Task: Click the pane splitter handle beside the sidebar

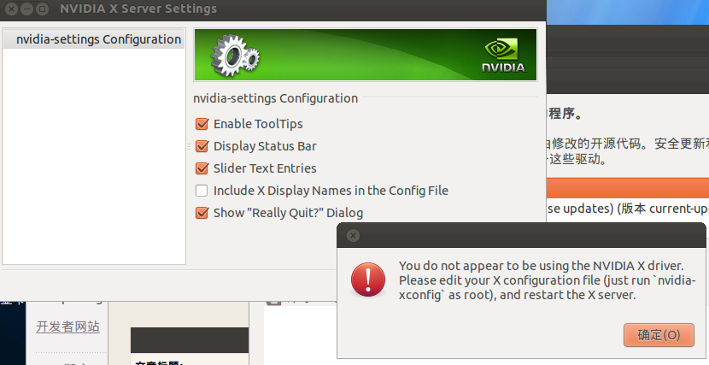Action: pos(189,146)
